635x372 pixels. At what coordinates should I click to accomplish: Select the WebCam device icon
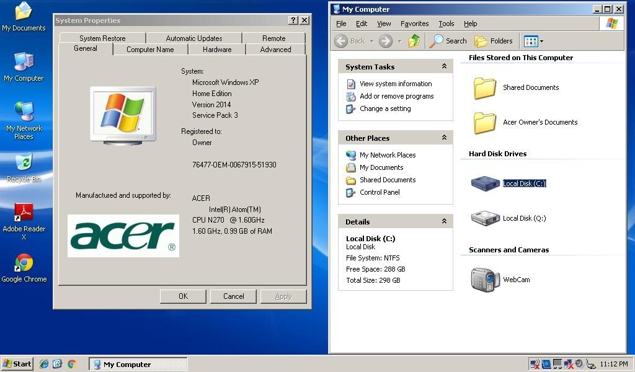pos(485,280)
